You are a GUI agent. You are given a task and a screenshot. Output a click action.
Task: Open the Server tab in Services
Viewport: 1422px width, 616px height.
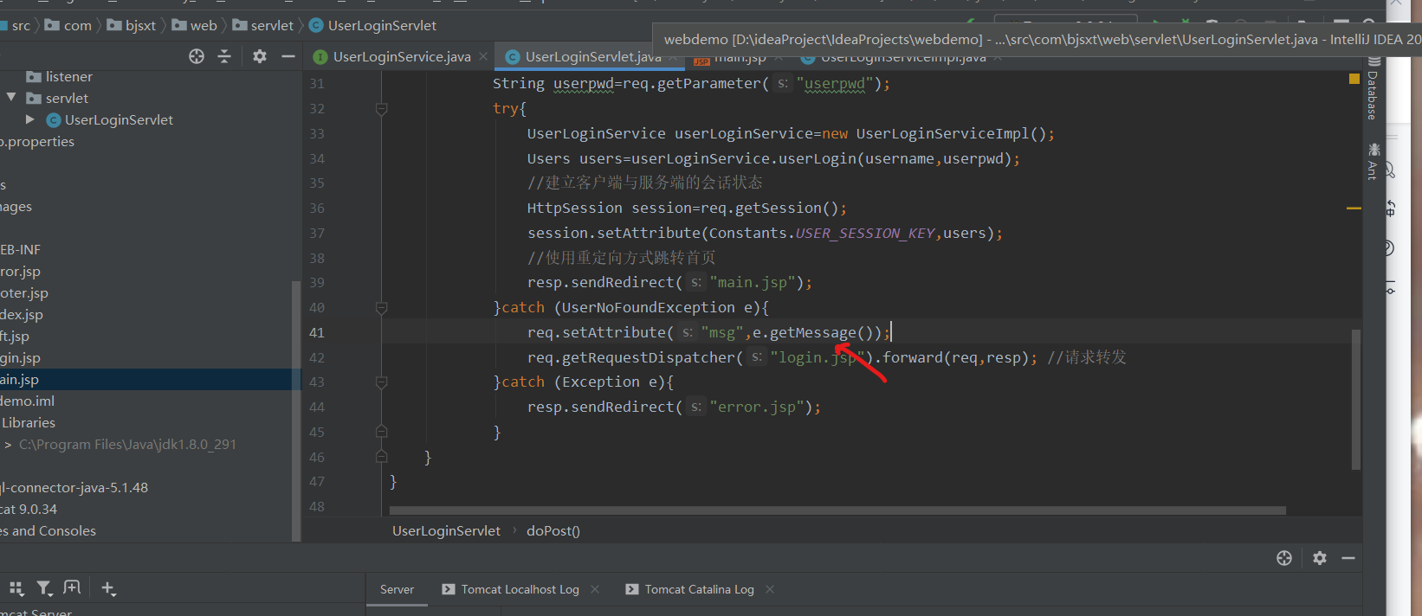[x=397, y=589]
